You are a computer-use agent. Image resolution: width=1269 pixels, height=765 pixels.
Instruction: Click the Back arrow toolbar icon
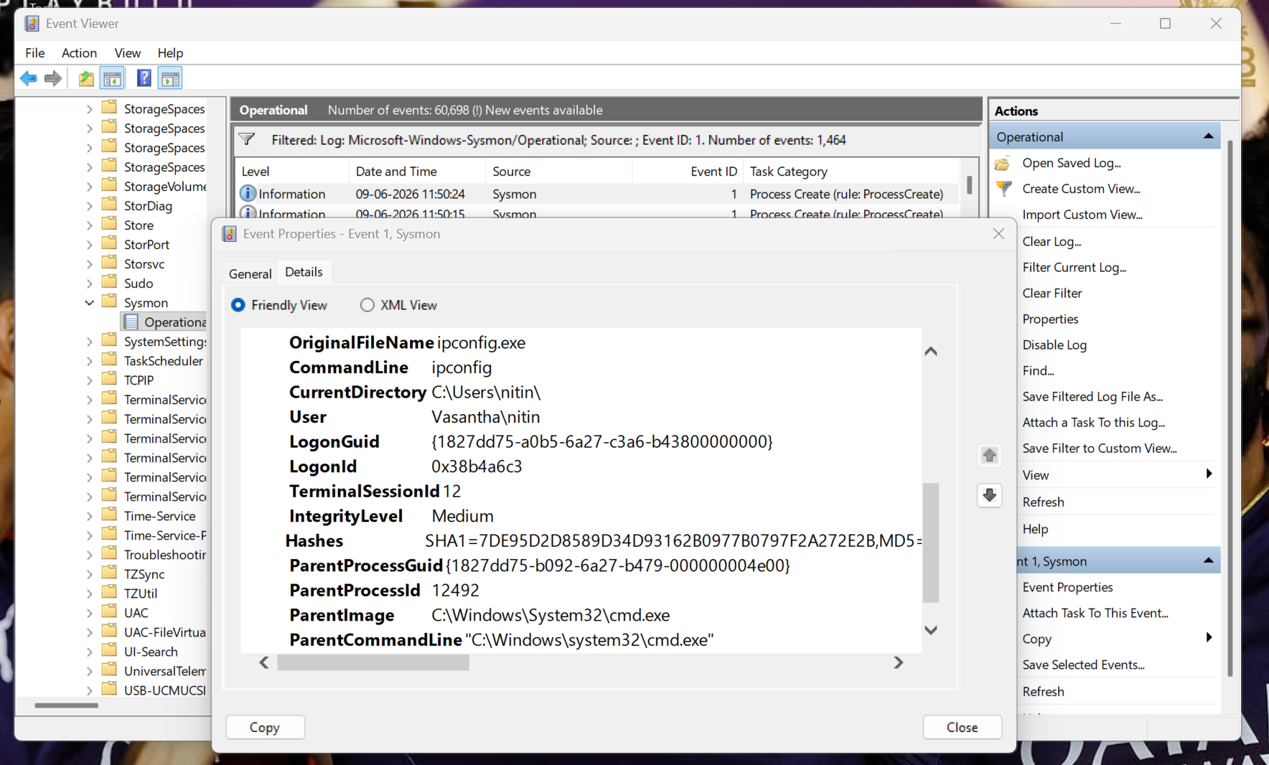(29, 78)
